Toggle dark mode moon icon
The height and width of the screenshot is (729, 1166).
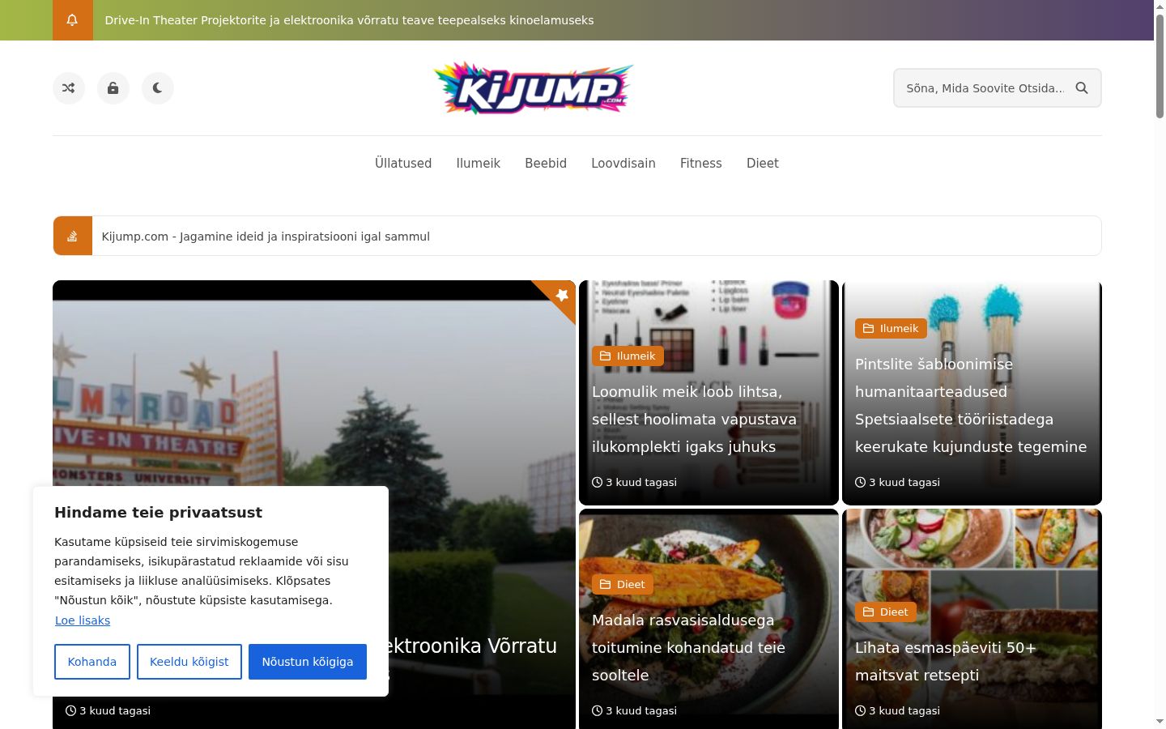[x=158, y=88]
